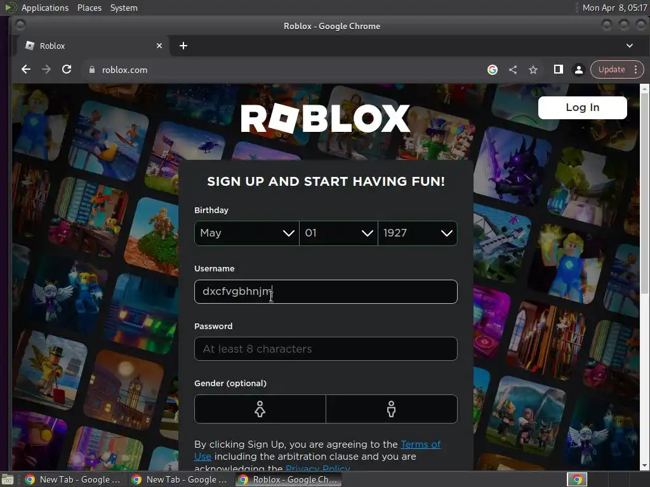650x487 pixels.
Task: Switch to first New Tab Chrome taskbar window
Action: point(73,479)
